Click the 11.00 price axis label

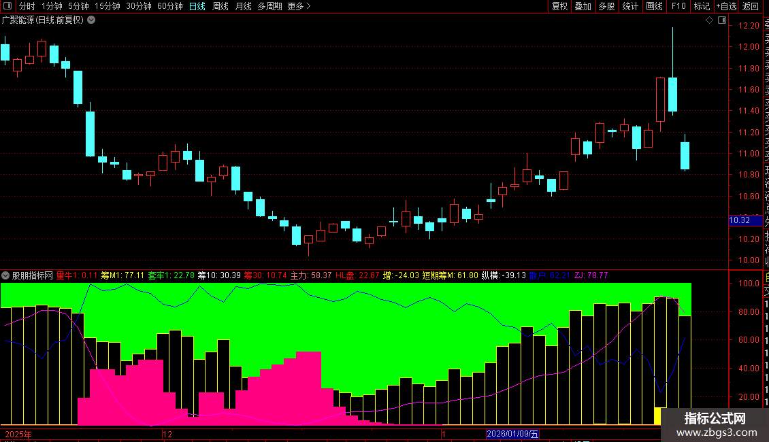749,154
